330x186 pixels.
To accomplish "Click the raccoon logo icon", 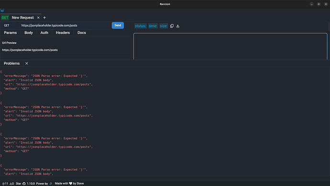I will (x=2, y=10).
